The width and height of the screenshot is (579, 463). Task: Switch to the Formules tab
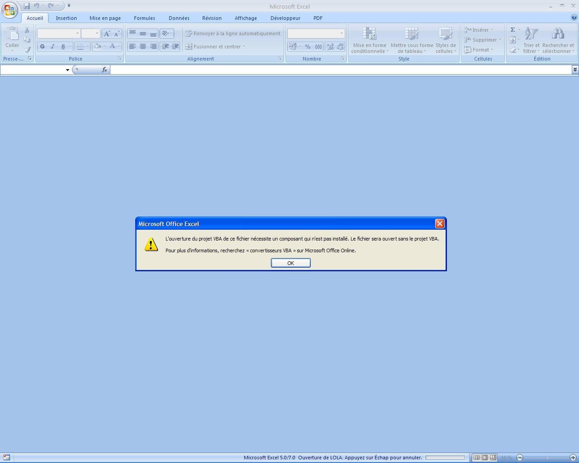coord(144,18)
